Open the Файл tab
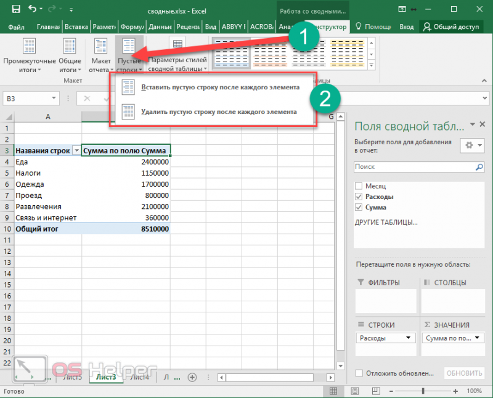Image resolution: width=493 pixels, height=398 pixels. 17,27
